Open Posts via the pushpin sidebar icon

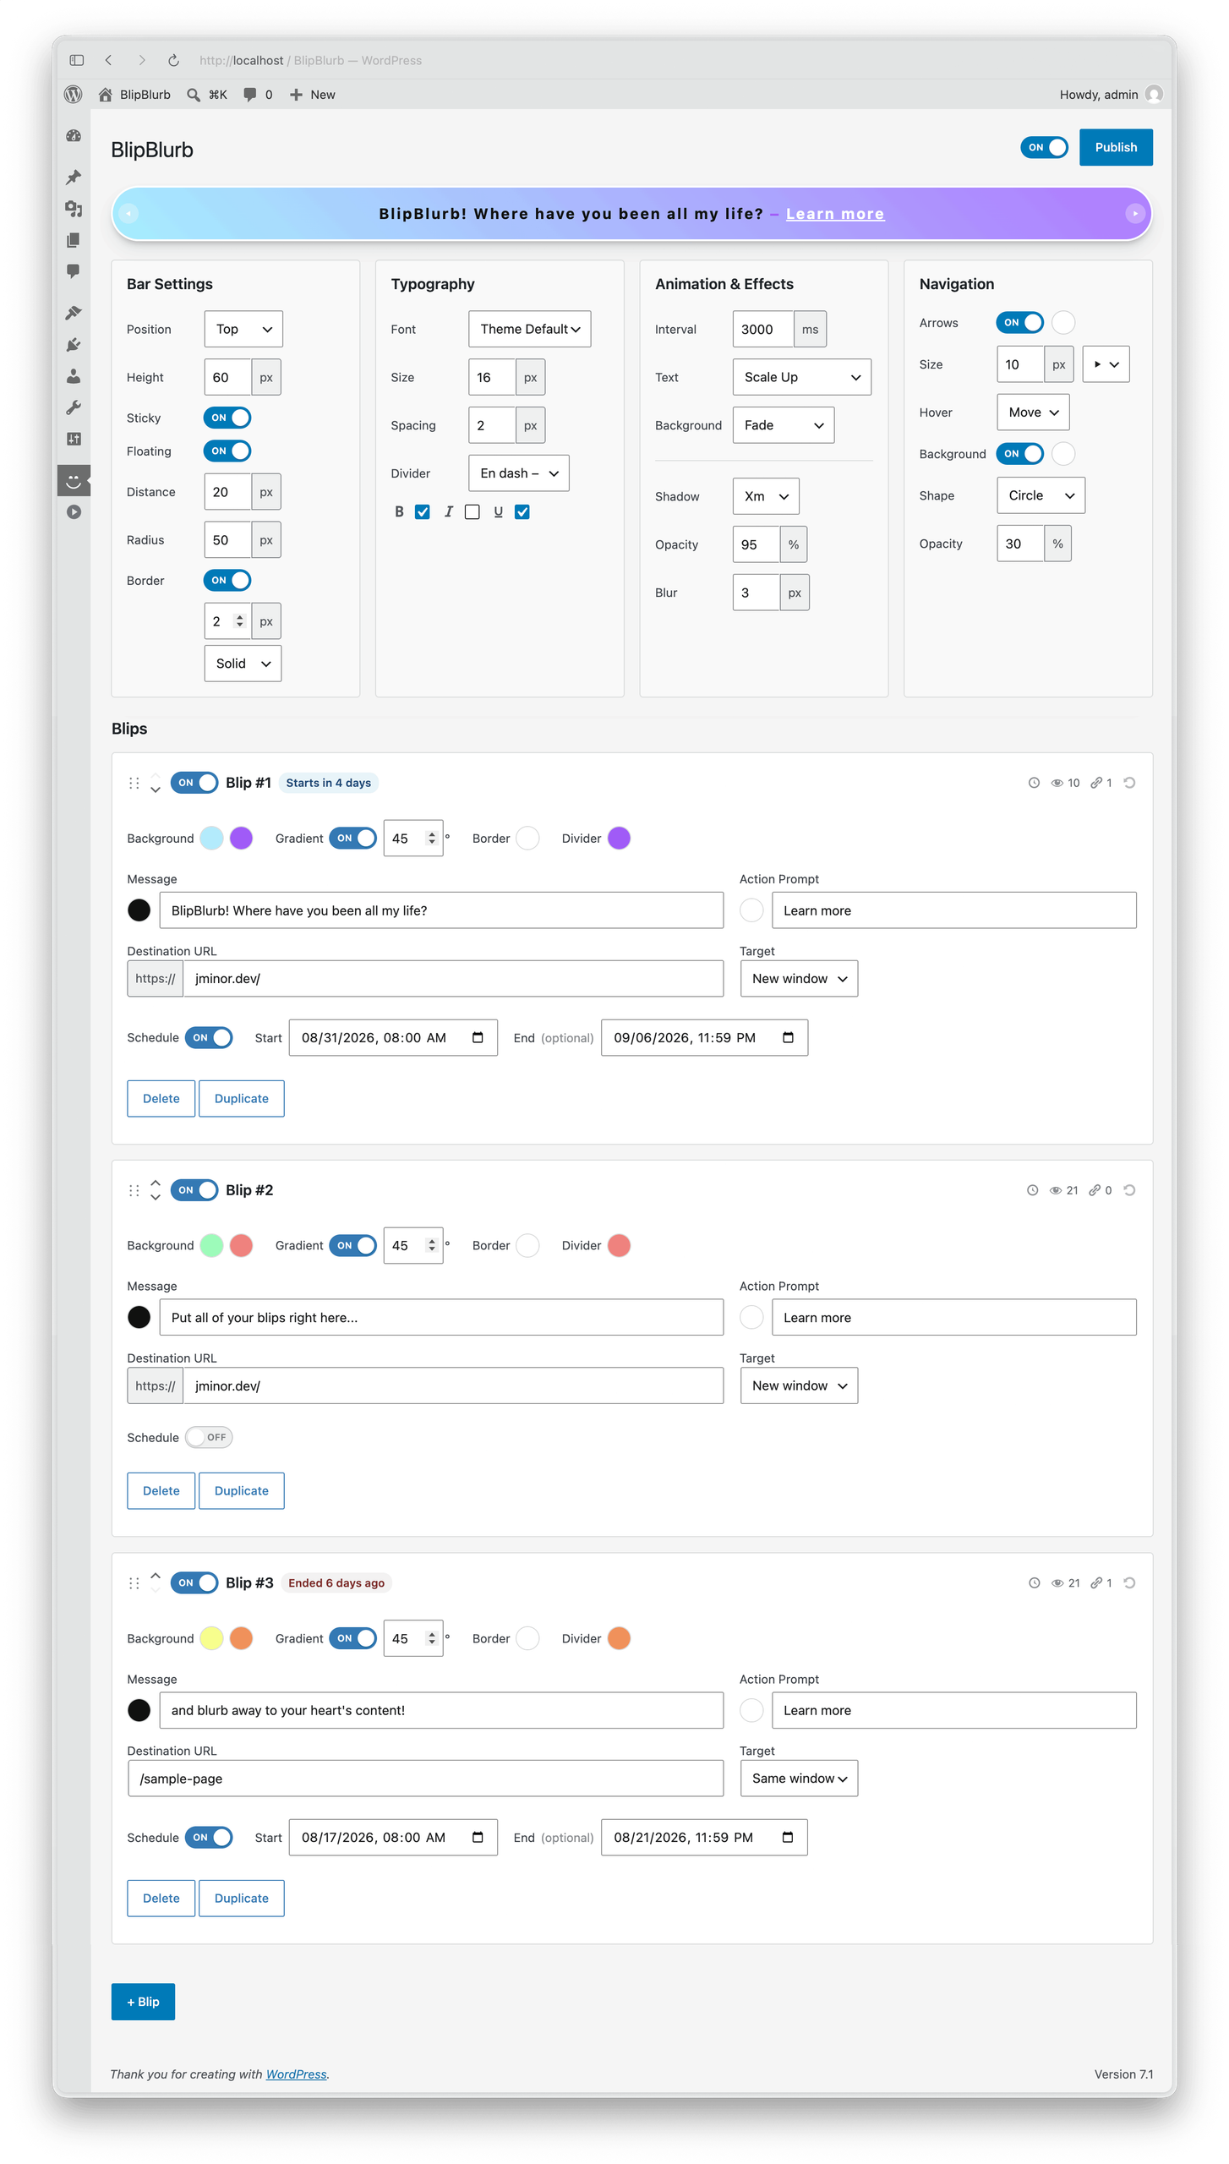(x=74, y=177)
